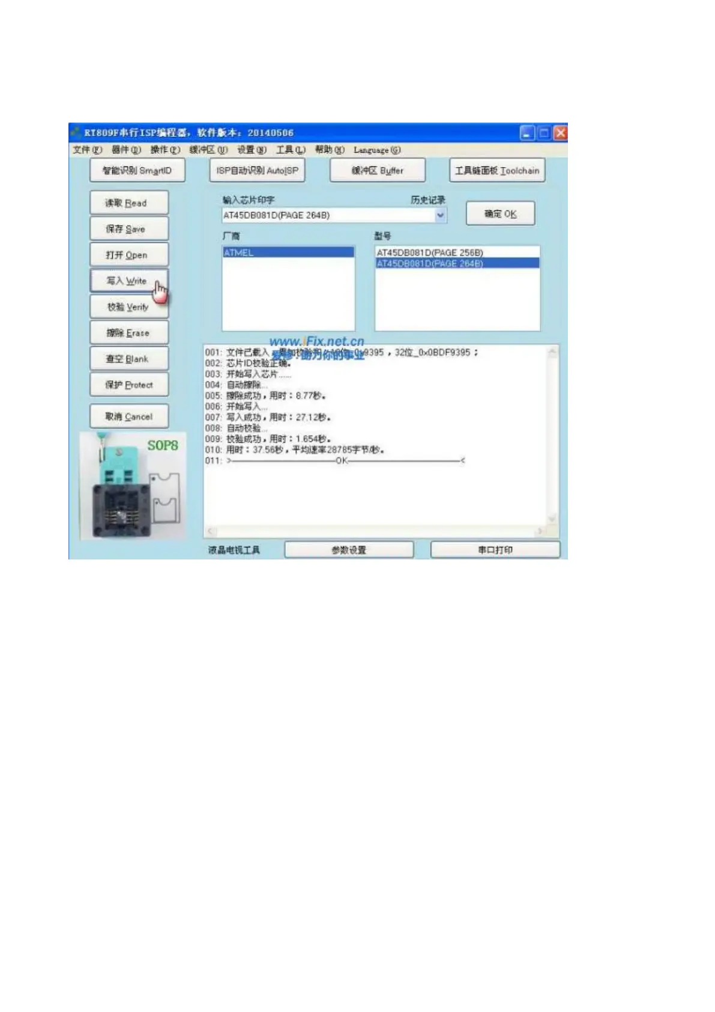Viewport: 715px width, 1012px height.
Task: Click the log vertical scrollbar down arrow
Action: [x=552, y=519]
